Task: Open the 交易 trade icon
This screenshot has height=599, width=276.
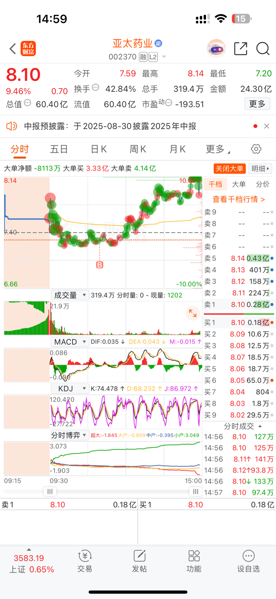Action: tap(85, 561)
